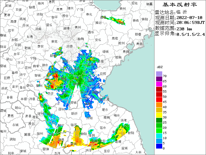Image resolution: width=206 pixels, height=155 pixels.
Task: Select the magenta 60 dBZ legend color
Action: coord(159,84)
